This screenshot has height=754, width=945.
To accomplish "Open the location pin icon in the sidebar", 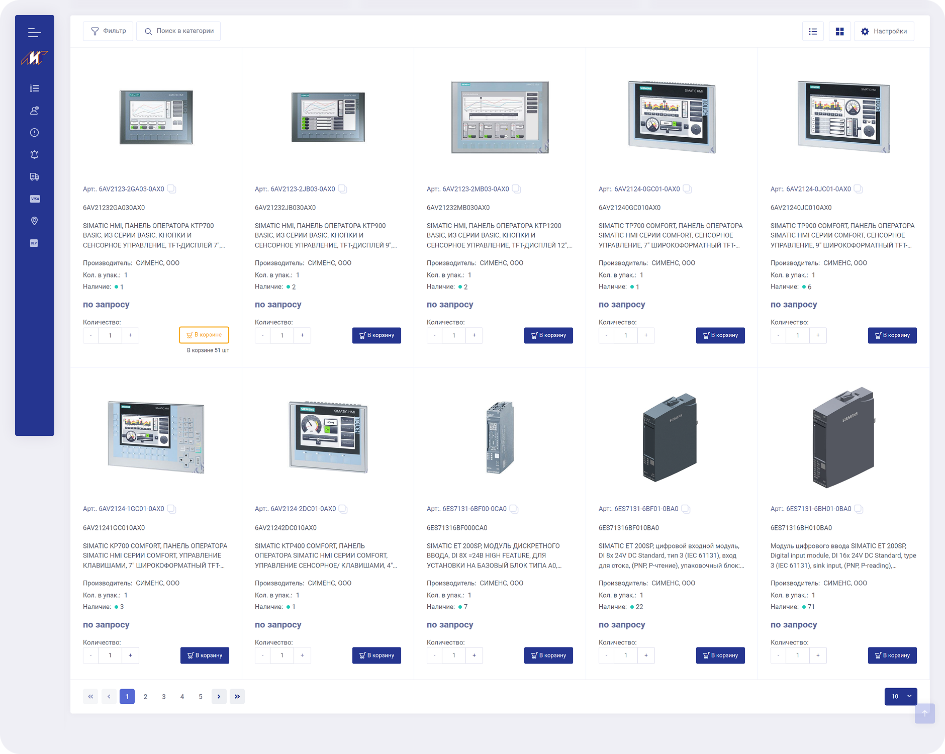I will (34, 221).
